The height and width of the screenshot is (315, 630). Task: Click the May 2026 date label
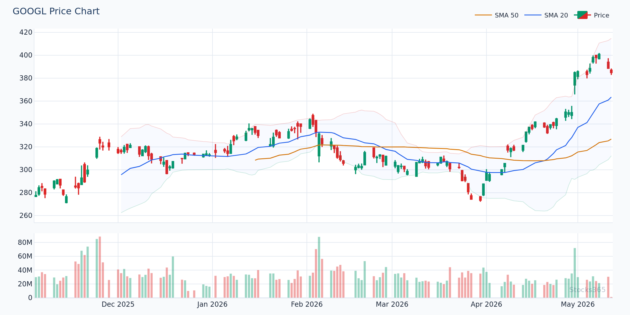[578, 304]
